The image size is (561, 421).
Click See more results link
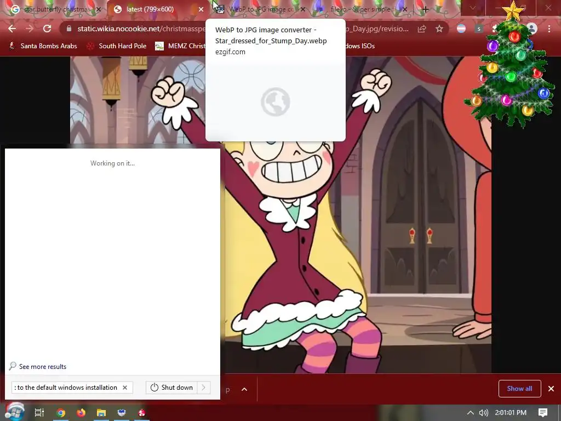click(x=38, y=366)
